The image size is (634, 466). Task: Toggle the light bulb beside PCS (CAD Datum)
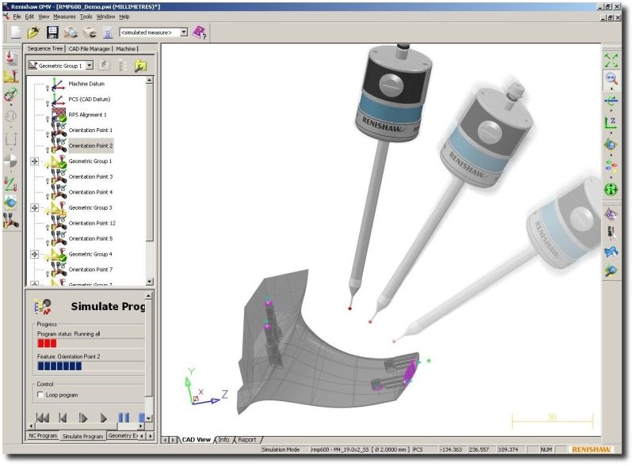48,104
